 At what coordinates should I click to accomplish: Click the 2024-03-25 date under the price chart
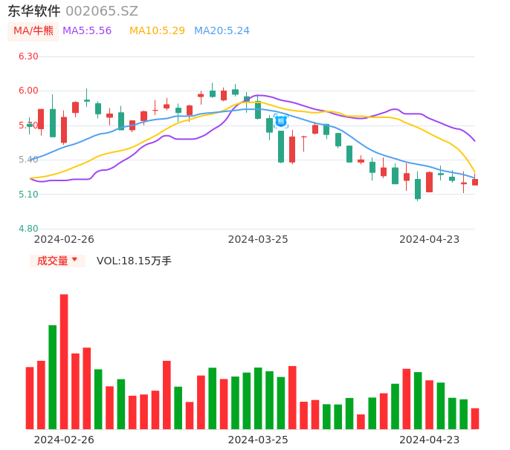258,239
